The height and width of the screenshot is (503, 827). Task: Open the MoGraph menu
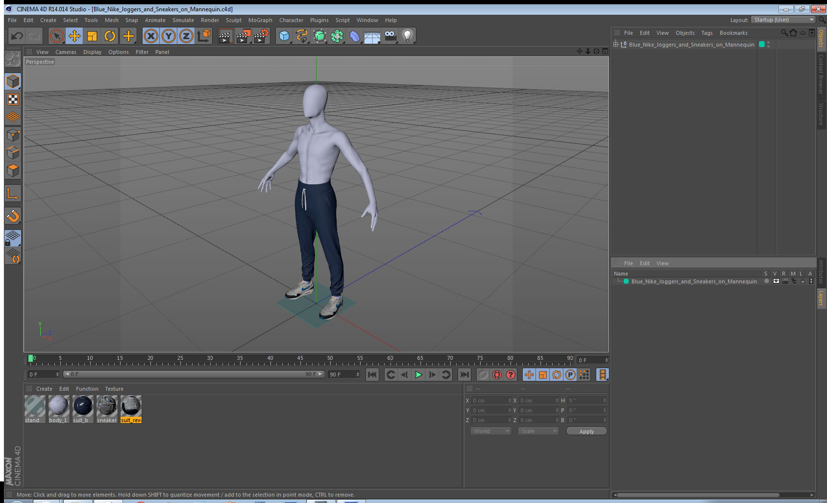260,20
